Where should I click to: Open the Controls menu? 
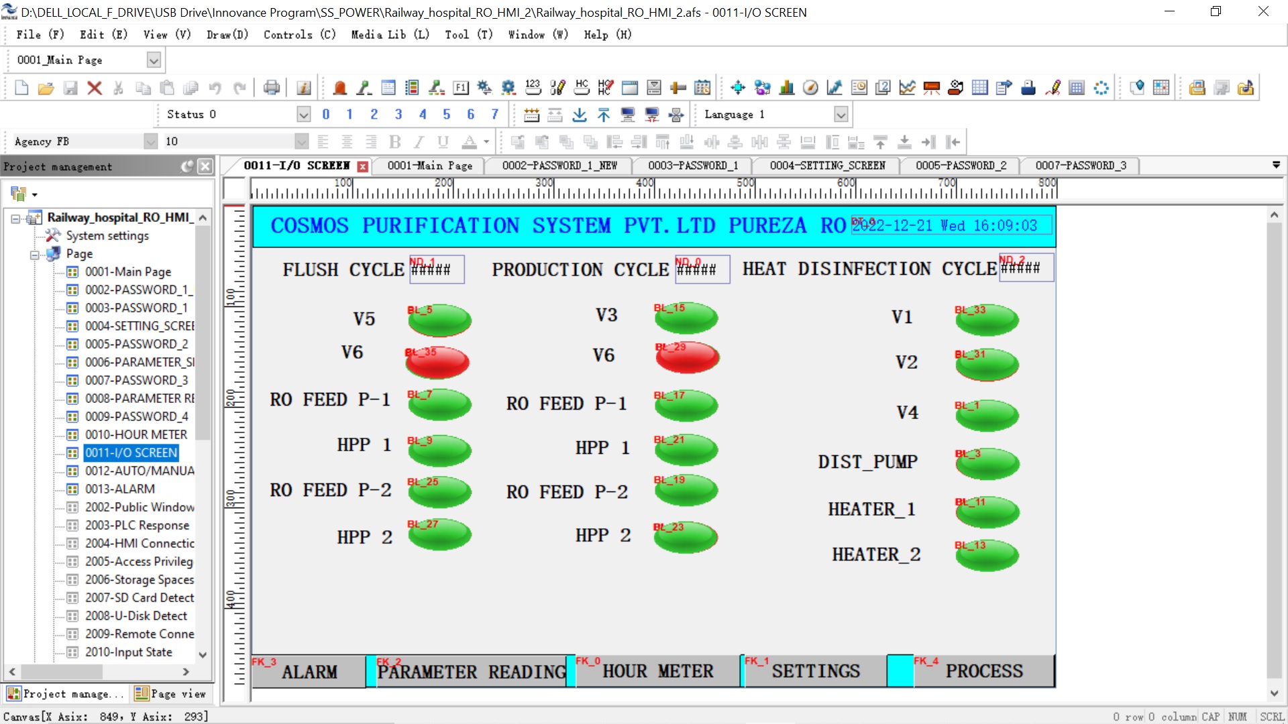coord(299,35)
